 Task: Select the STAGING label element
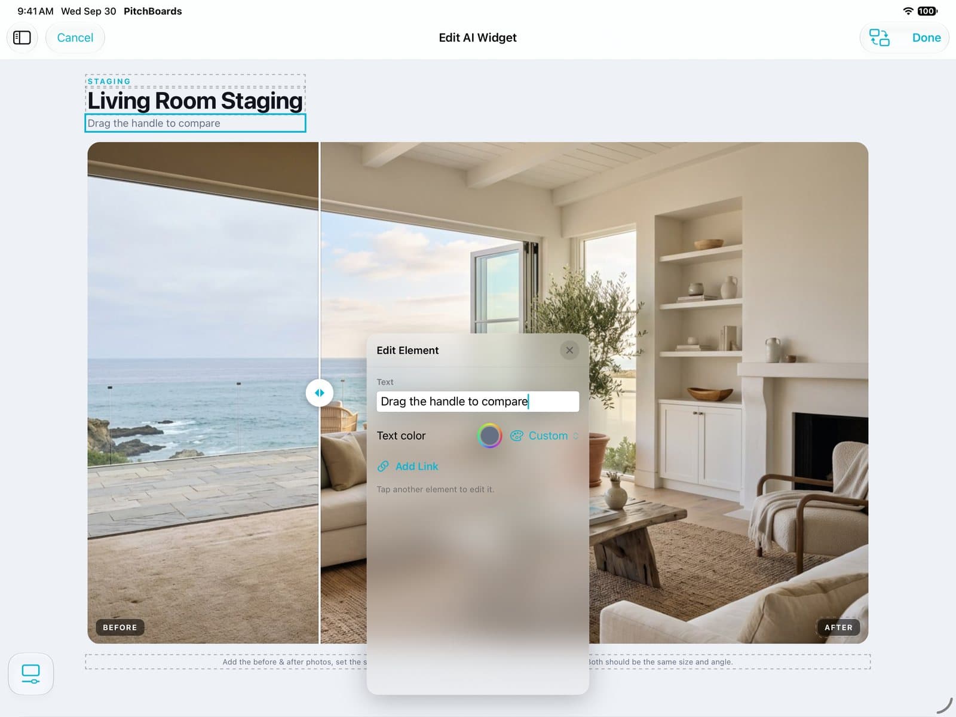click(x=109, y=81)
